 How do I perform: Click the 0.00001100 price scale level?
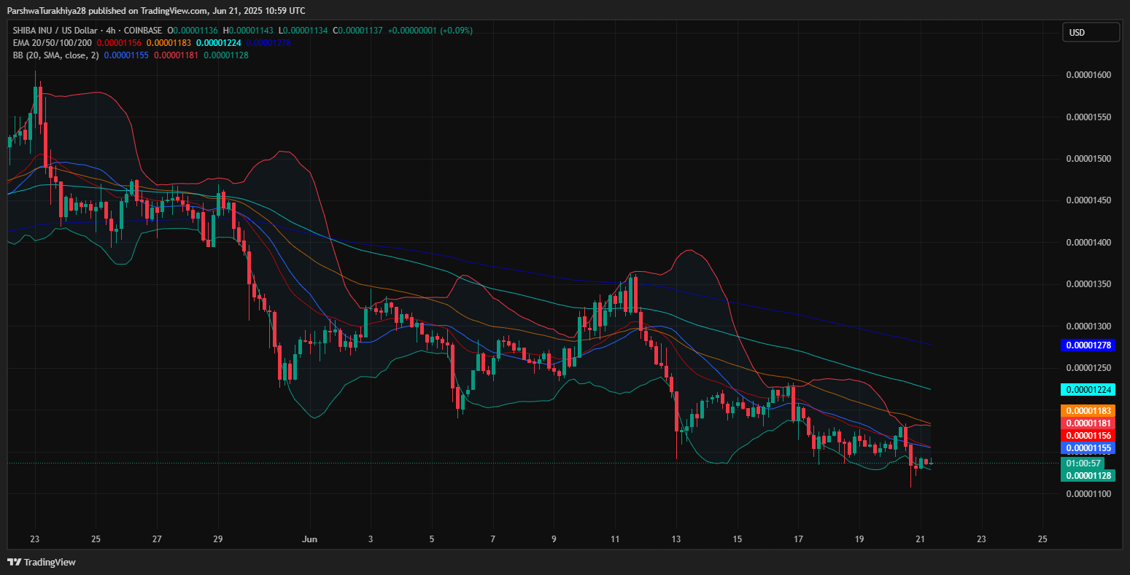[x=1088, y=493]
